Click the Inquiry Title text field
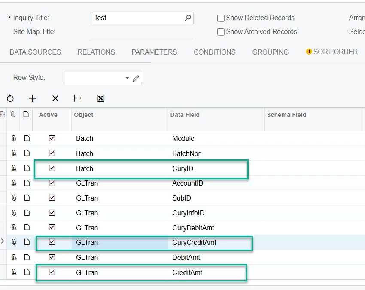The height and width of the screenshot is (290, 365). [137, 18]
